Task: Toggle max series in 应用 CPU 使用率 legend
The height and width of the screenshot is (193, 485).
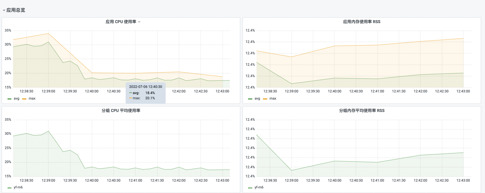Action: tap(32, 98)
